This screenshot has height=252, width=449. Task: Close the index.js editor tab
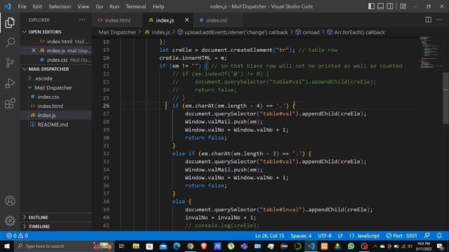[x=187, y=20]
